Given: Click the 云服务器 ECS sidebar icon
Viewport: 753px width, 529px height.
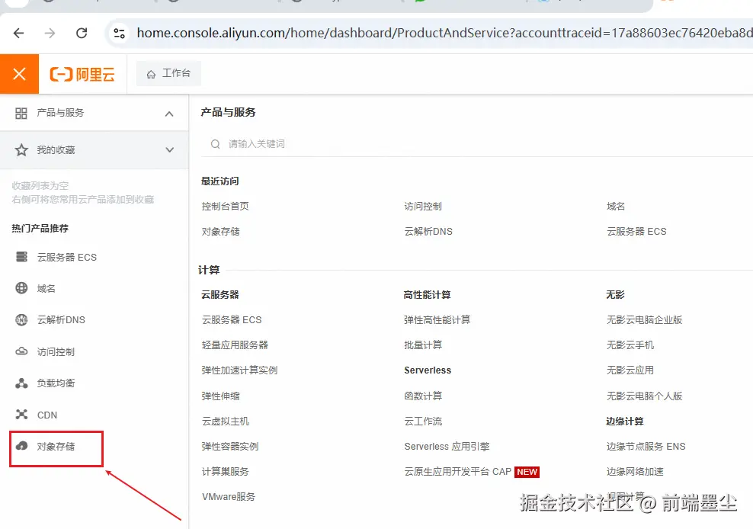Looking at the screenshot, I should point(21,257).
